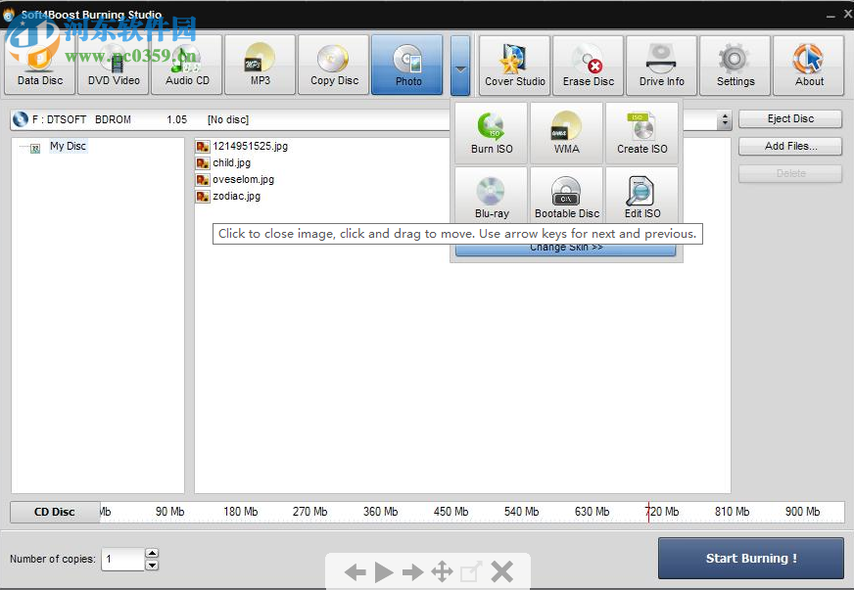Select file 1214951525.jpg
Viewport: 854px width, 590px height.
click(x=250, y=146)
